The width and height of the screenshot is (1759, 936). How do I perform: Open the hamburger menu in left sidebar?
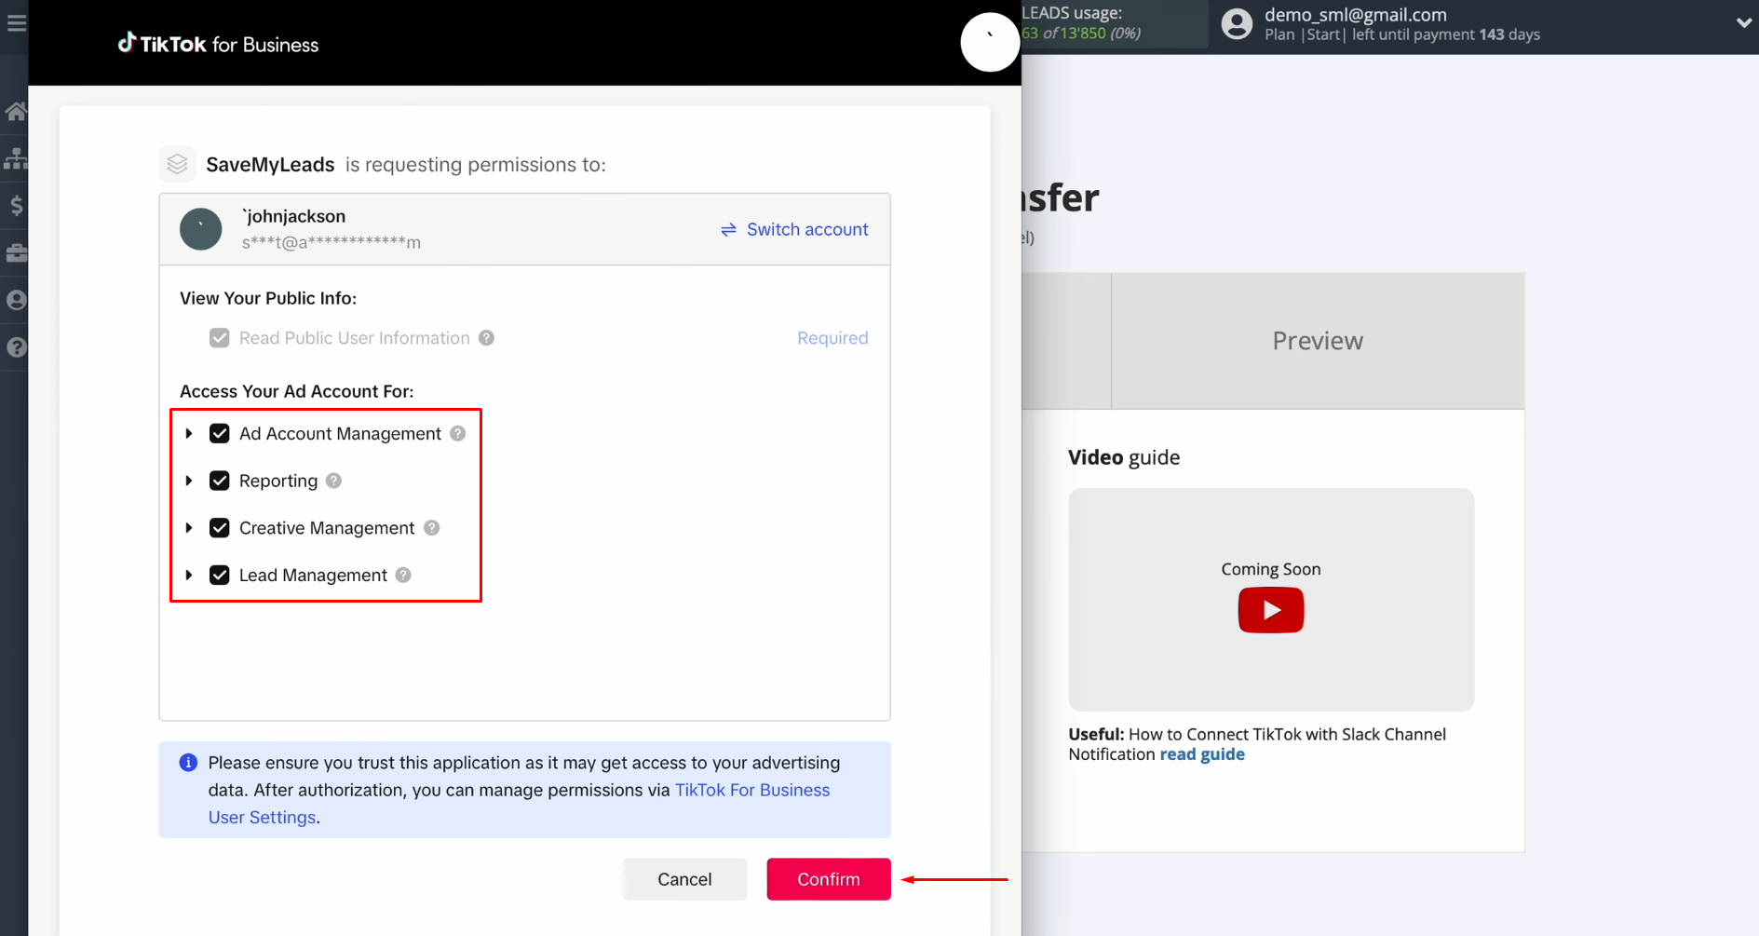[x=16, y=23]
